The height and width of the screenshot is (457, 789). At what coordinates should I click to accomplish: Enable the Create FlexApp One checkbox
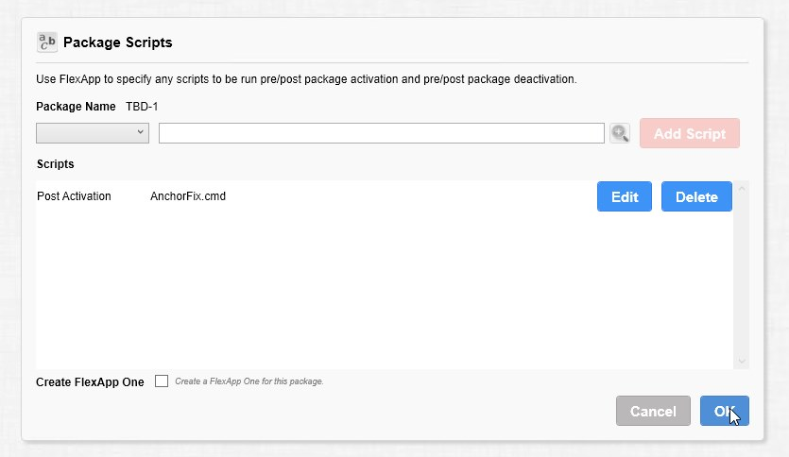coord(162,381)
